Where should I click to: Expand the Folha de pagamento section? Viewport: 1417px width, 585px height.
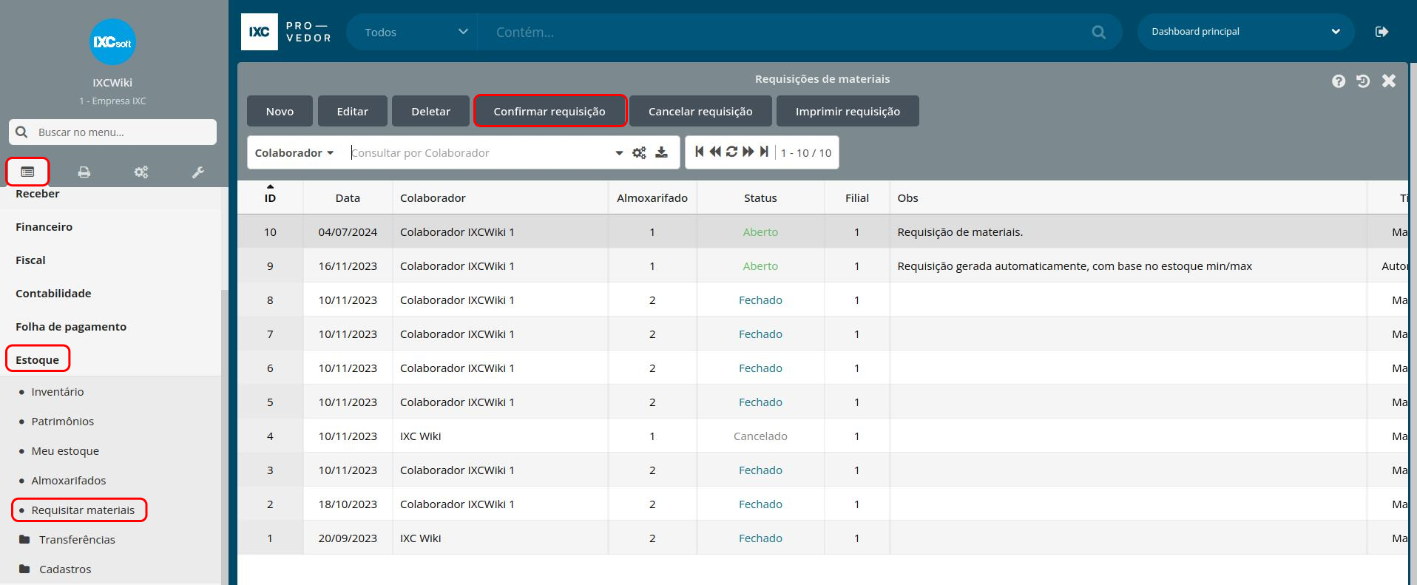(71, 327)
